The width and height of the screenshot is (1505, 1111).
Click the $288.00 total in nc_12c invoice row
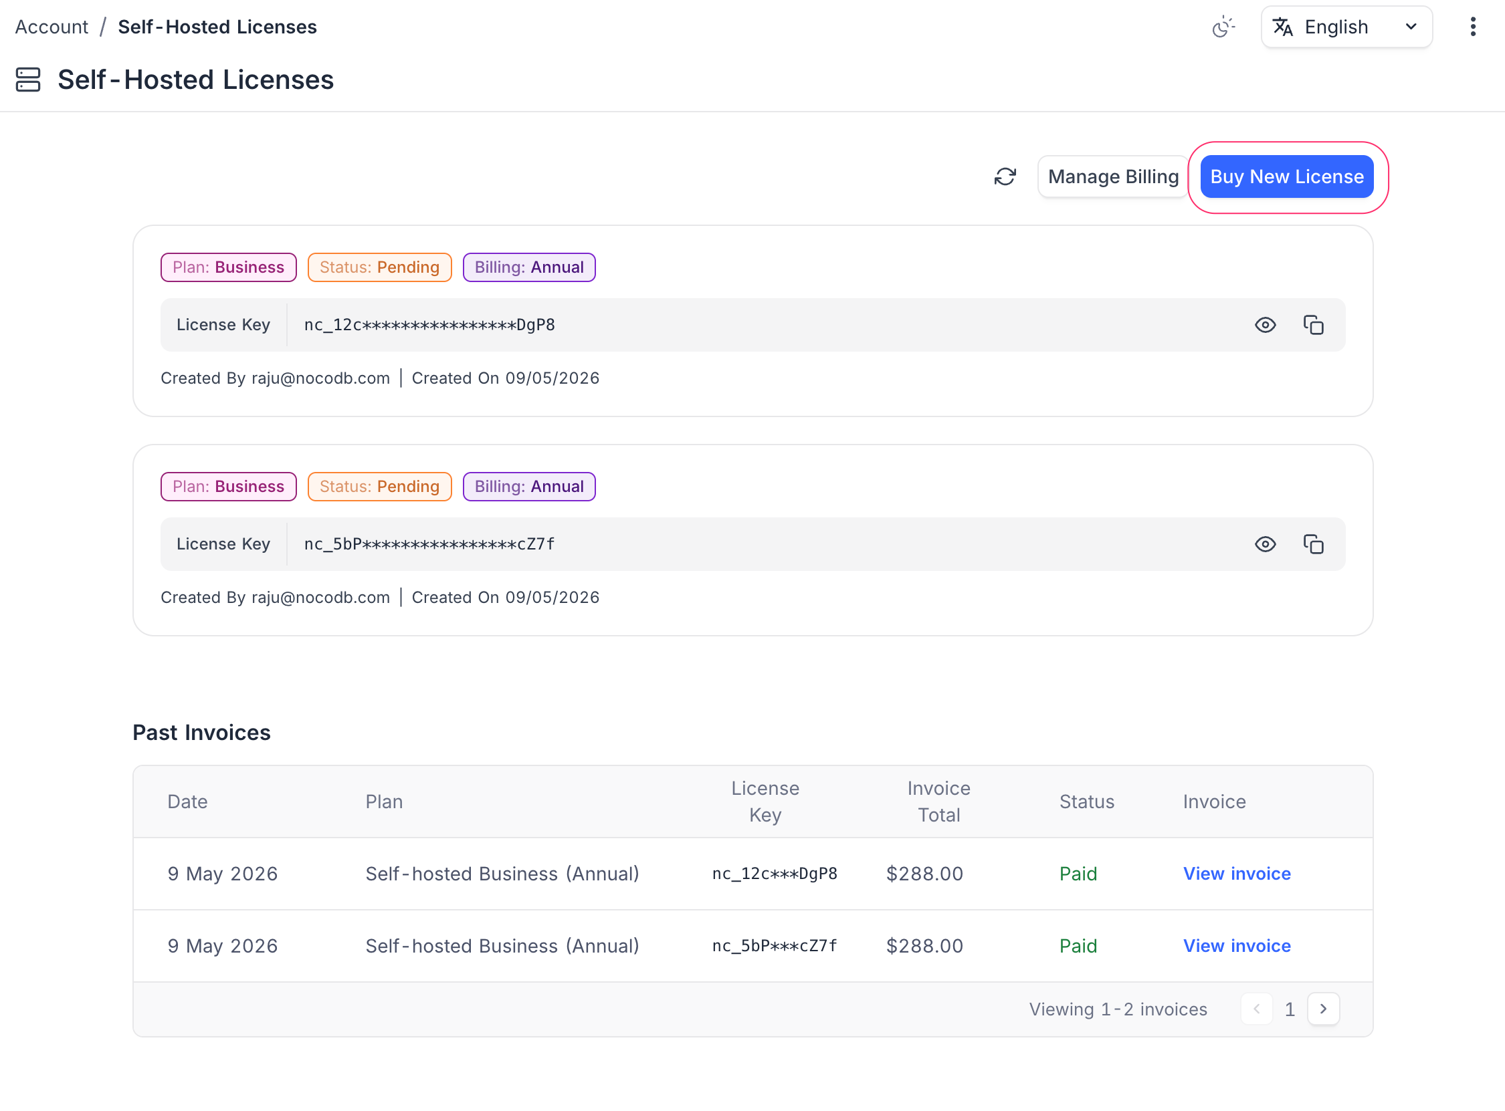924,874
